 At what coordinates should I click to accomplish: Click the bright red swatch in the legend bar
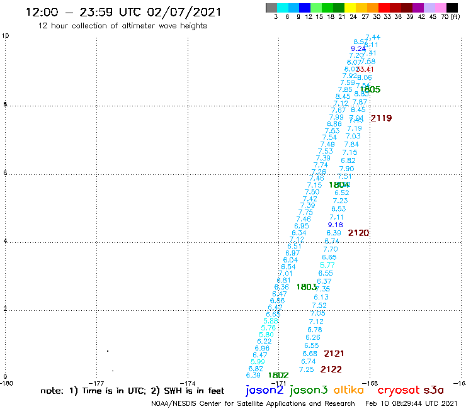pos(384,8)
